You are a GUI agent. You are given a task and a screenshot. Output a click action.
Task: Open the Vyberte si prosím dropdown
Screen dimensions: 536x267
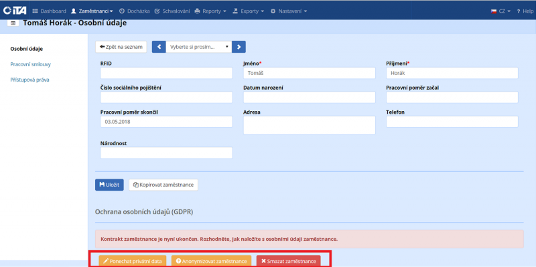tap(199, 47)
